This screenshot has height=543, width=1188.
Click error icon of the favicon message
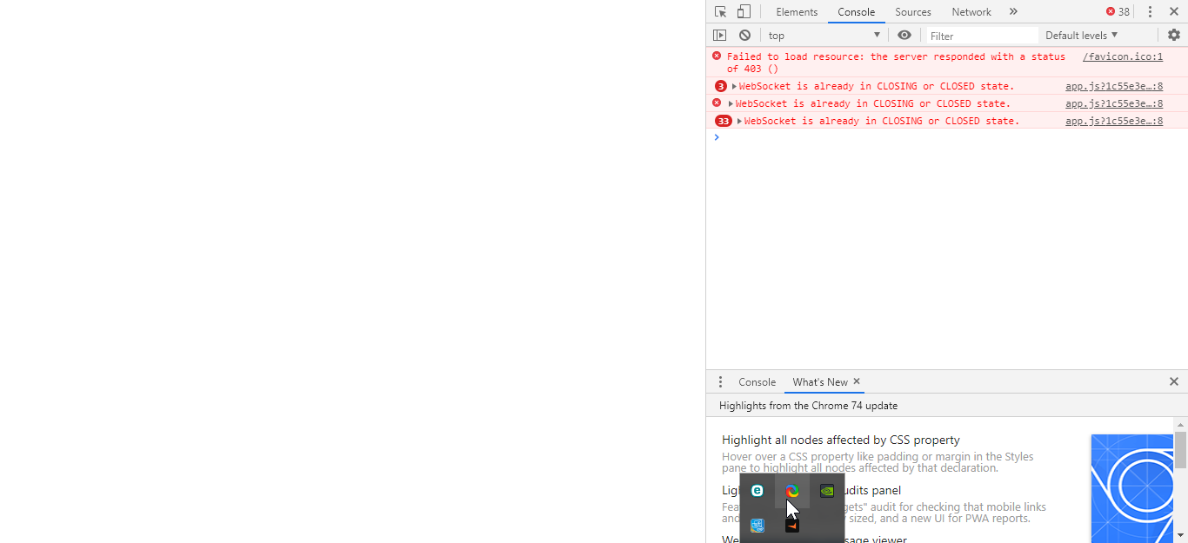pyautogui.click(x=717, y=56)
